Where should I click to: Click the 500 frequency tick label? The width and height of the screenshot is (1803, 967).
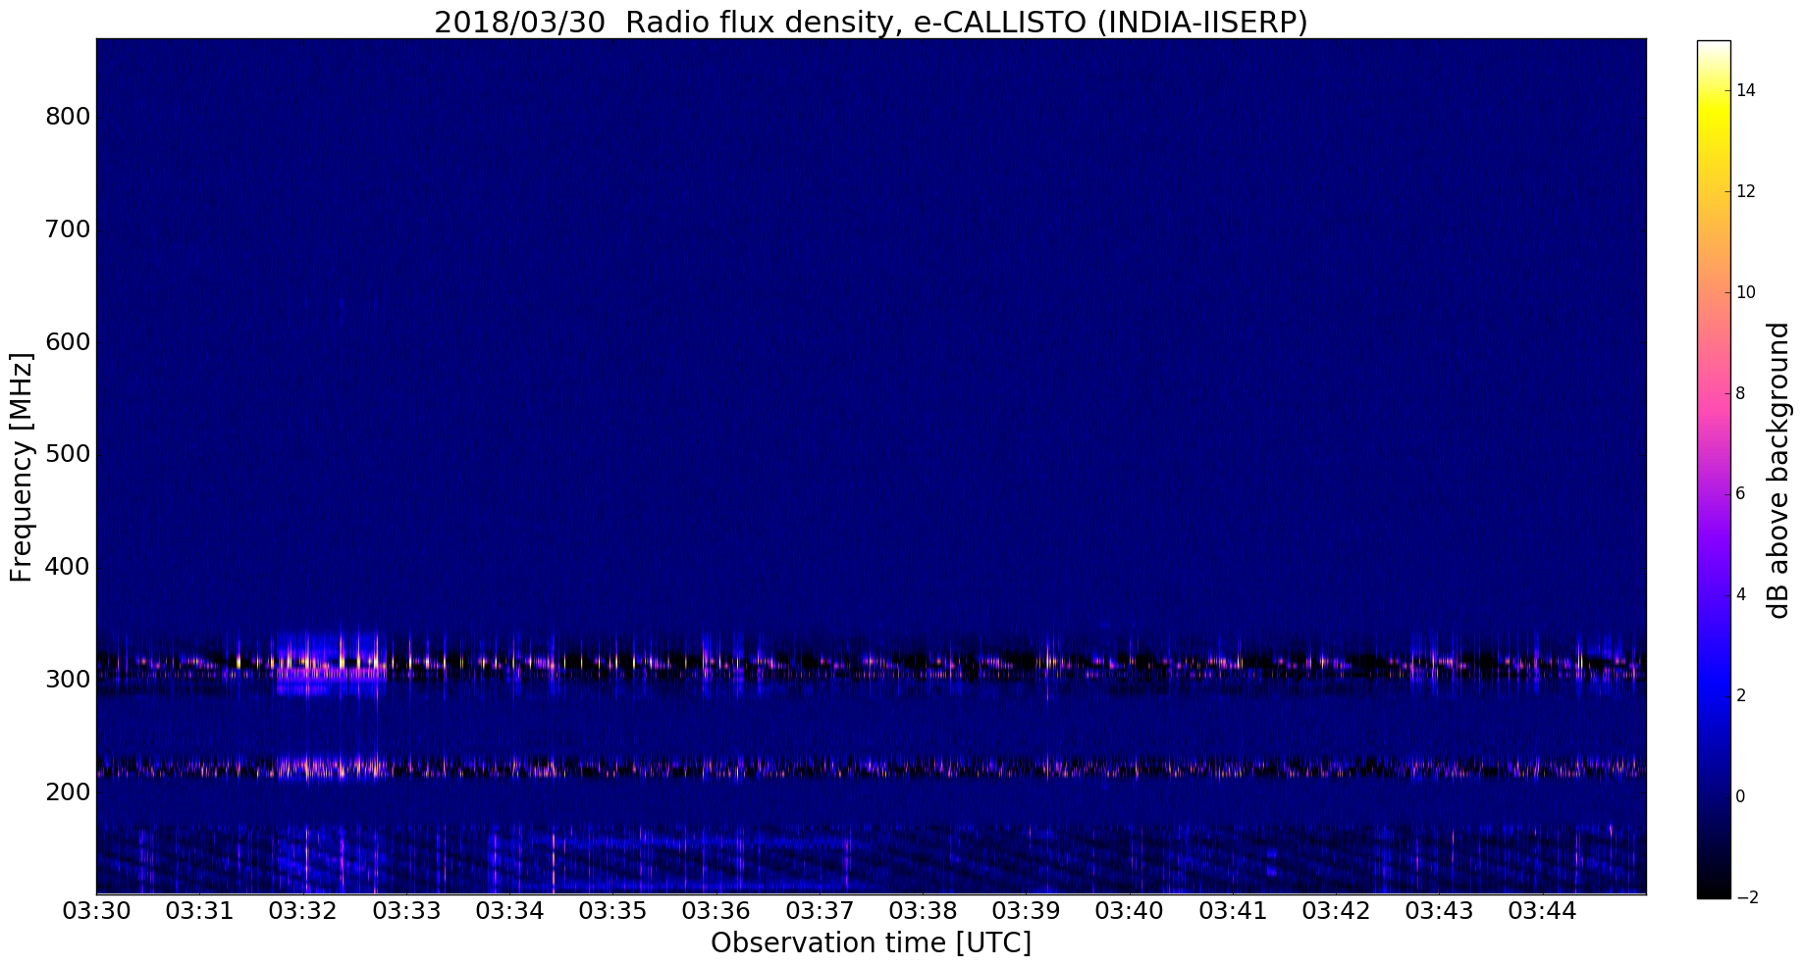68,454
